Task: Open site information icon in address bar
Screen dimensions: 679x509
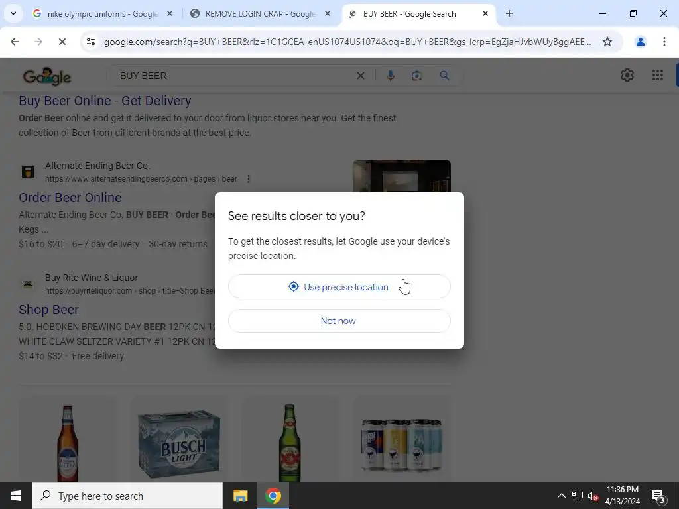Action: pos(91,42)
